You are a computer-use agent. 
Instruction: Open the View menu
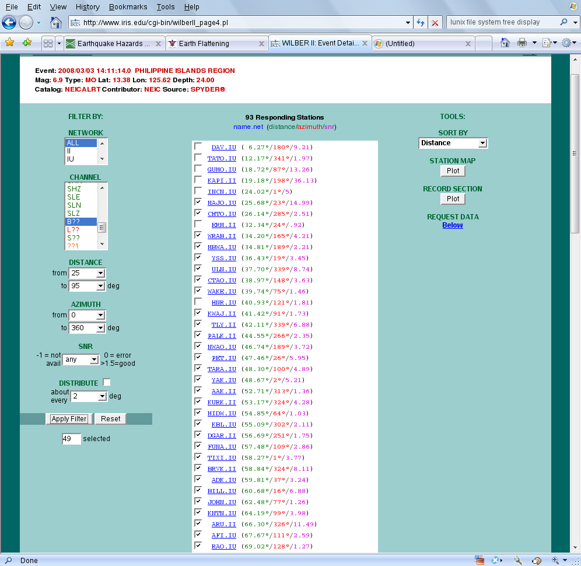58,6
